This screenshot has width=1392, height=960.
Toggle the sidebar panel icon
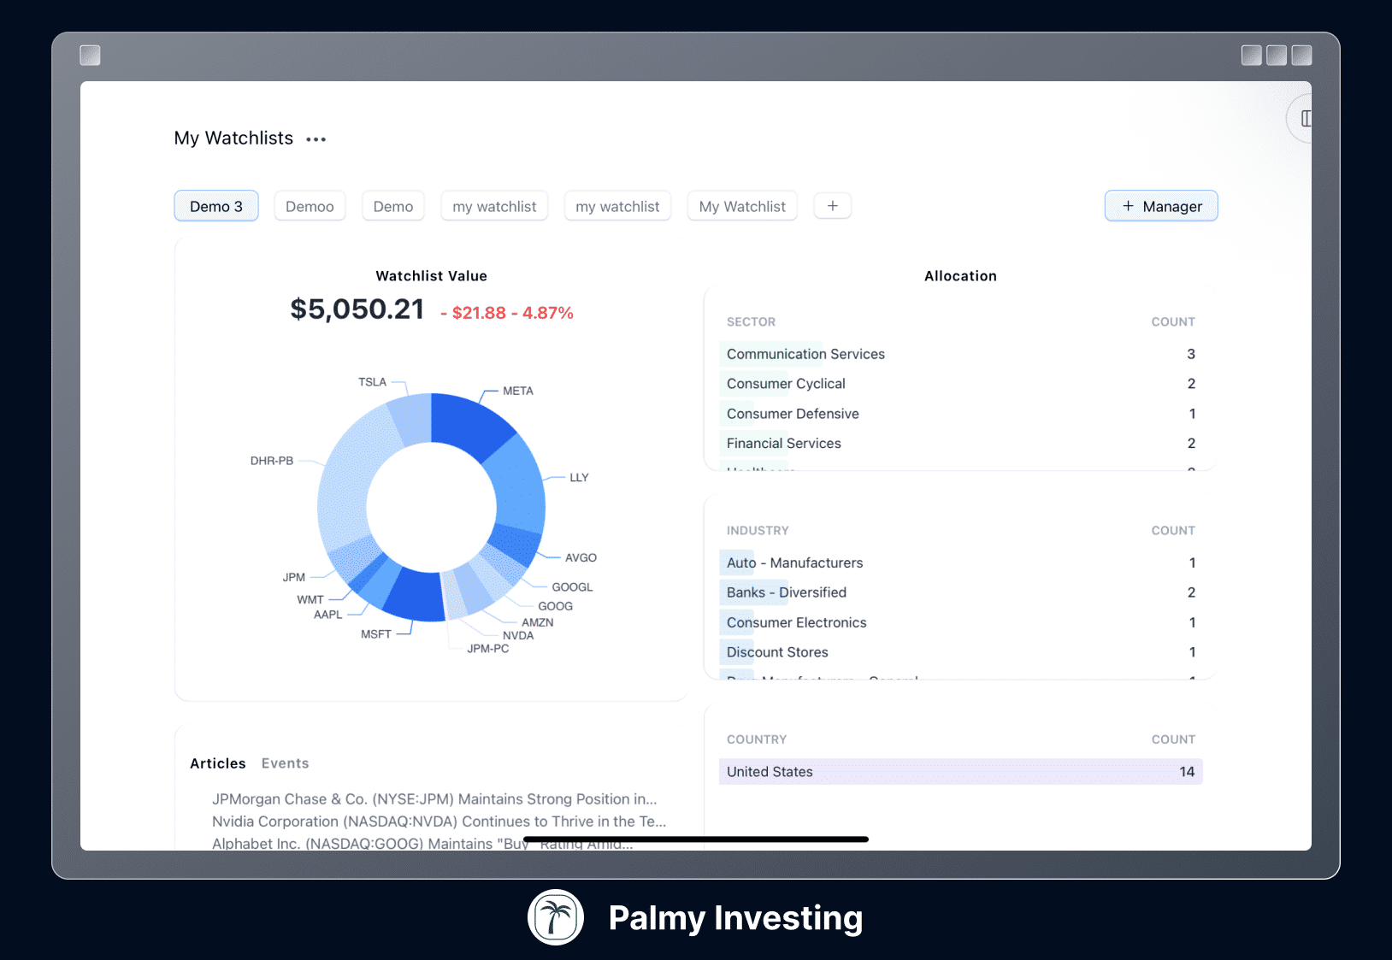coord(1304,119)
